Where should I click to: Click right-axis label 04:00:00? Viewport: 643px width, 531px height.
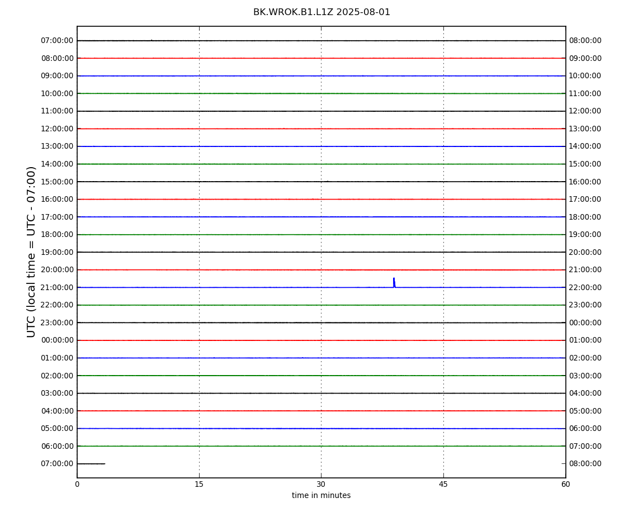pyautogui.click(x=585, y=393)
